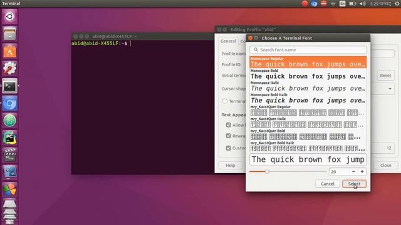Toggle the Rewrap on resize checkbox
This screenshot has width=401, height=225.
(228, 136)
